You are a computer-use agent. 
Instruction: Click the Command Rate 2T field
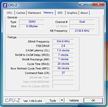coord(63,73)
